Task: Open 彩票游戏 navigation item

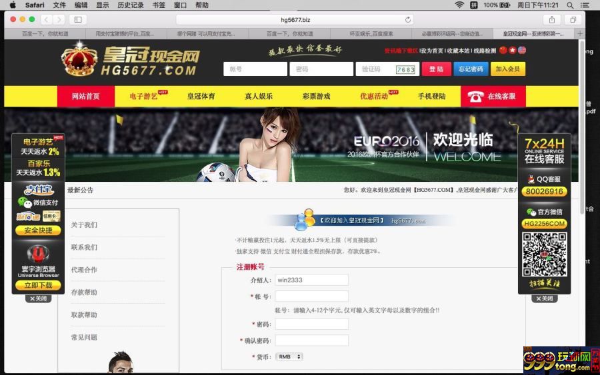Action: point(316,97)
